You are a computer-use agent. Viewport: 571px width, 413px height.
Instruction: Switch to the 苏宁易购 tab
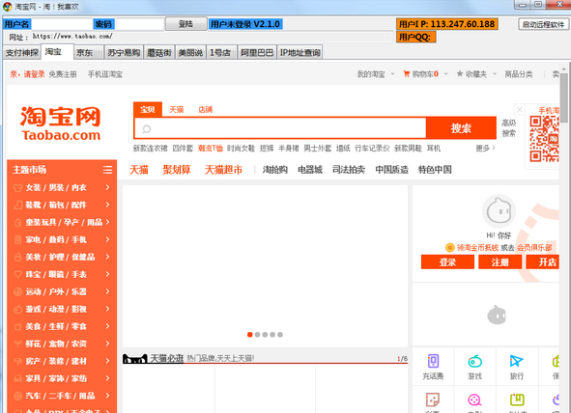[x=124, y=53]
